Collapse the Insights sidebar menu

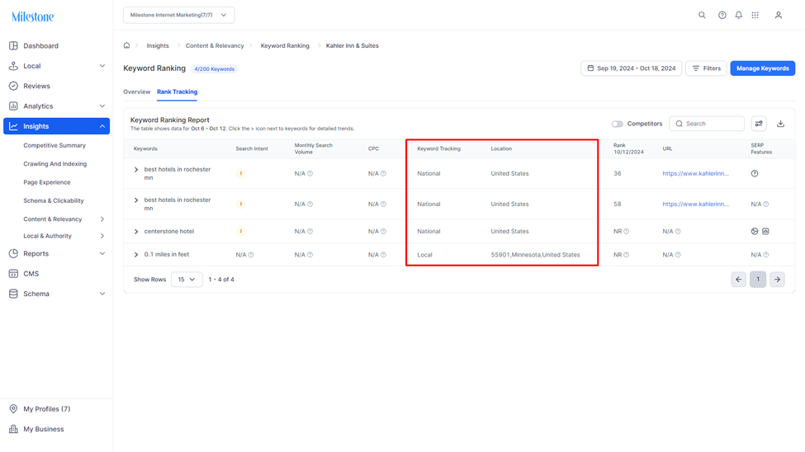pos(102,126)
